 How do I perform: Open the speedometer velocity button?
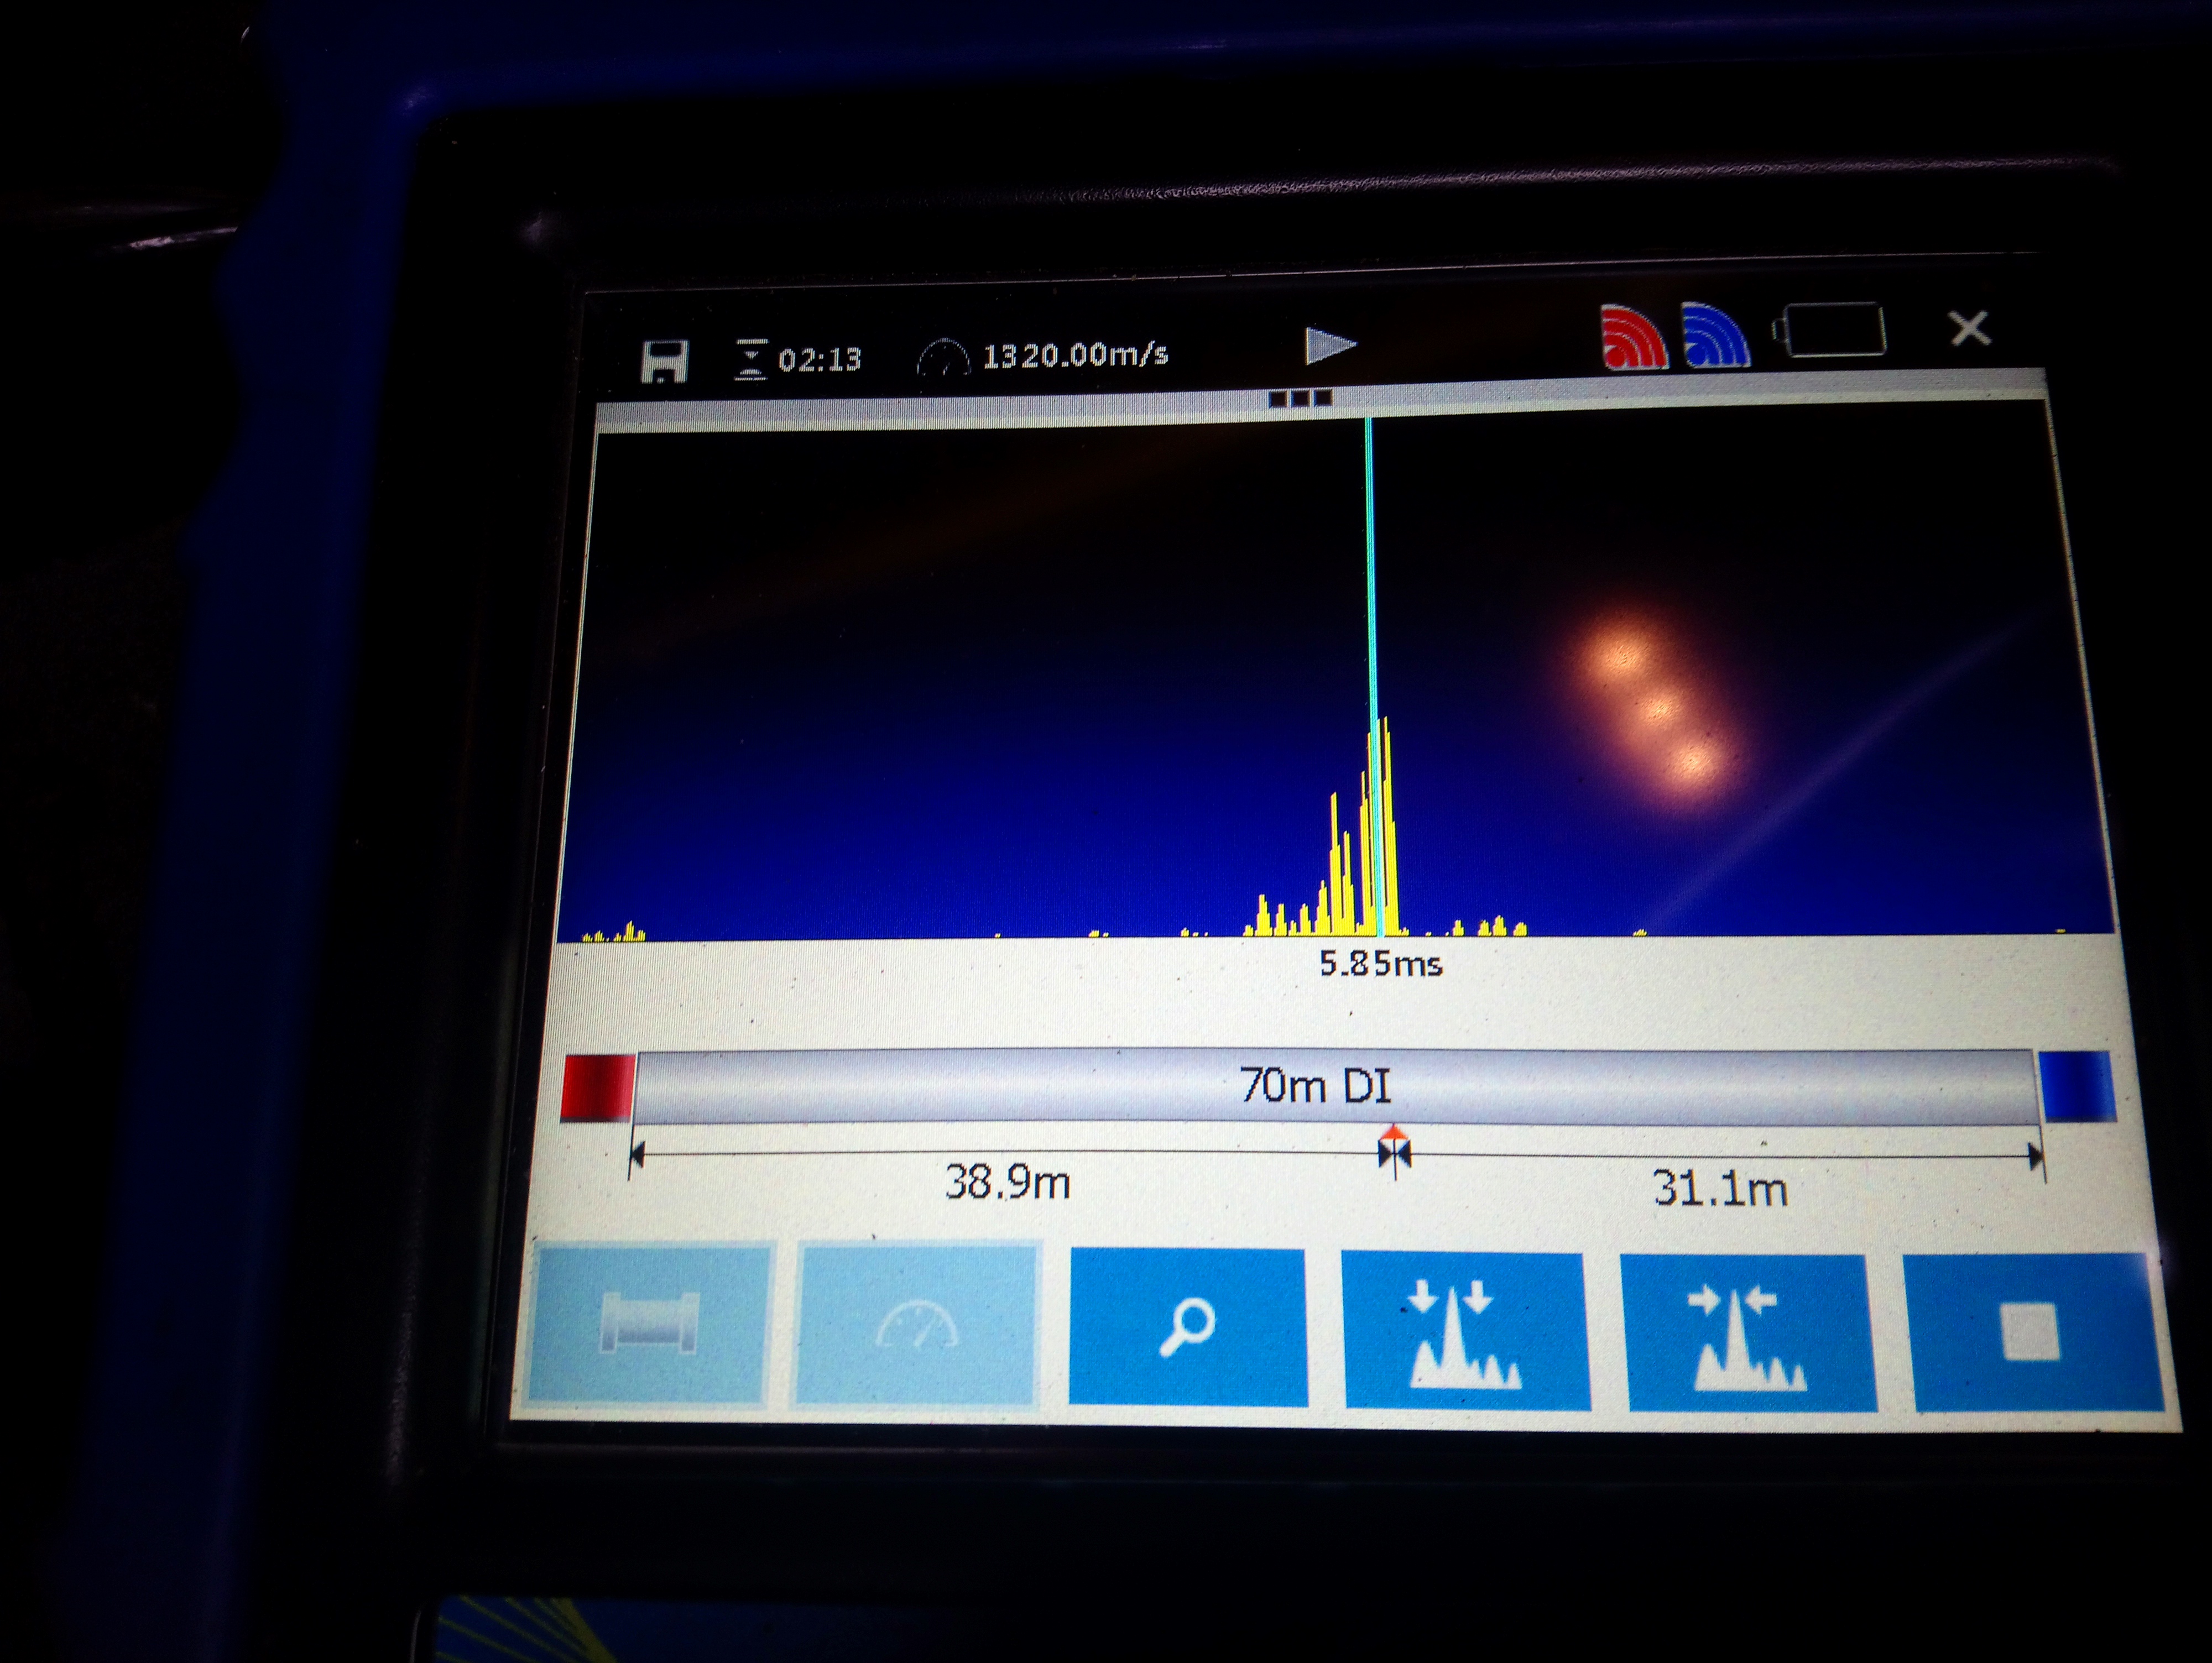pyautogui.click(x=916, y=1323)
